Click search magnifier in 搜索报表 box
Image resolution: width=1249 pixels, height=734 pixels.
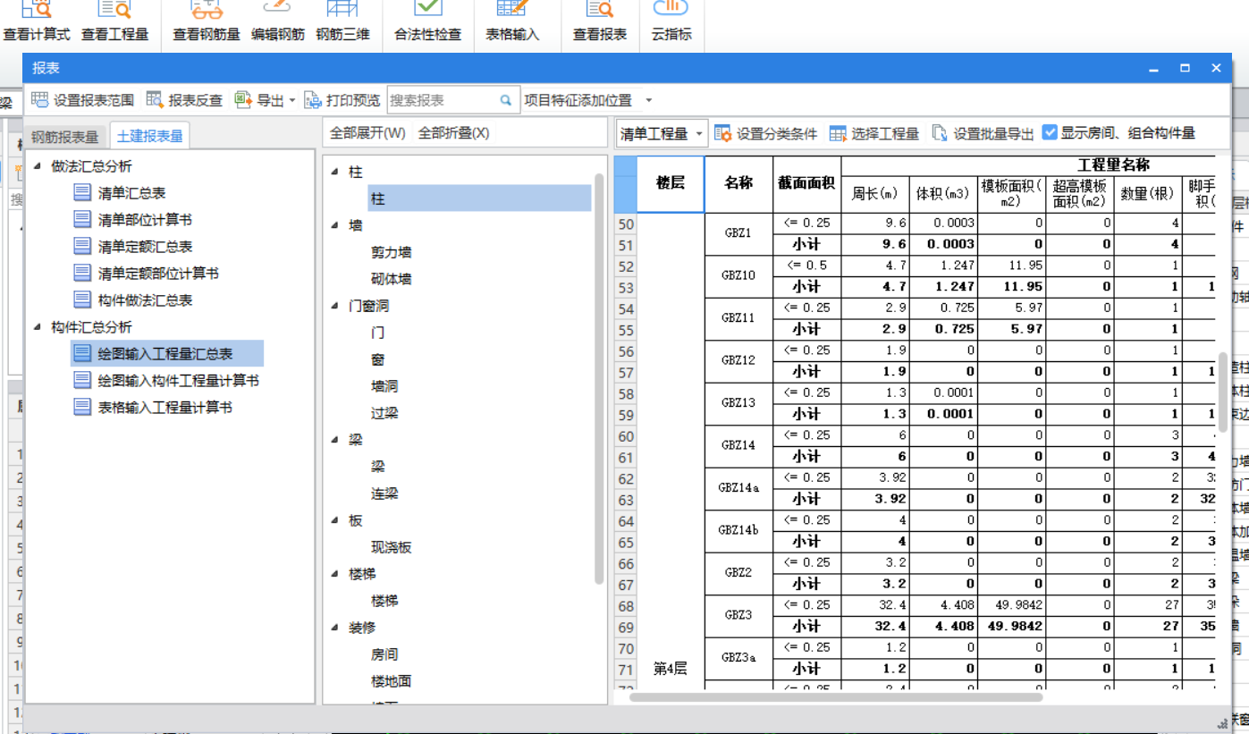click(506, 100)
